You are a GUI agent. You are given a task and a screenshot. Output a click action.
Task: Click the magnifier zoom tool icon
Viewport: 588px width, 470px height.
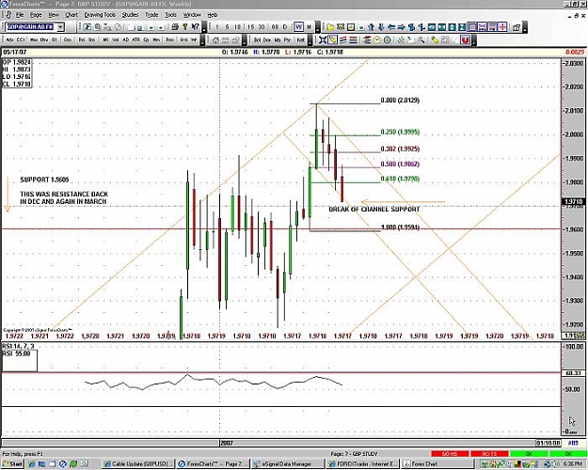[421, 39]
